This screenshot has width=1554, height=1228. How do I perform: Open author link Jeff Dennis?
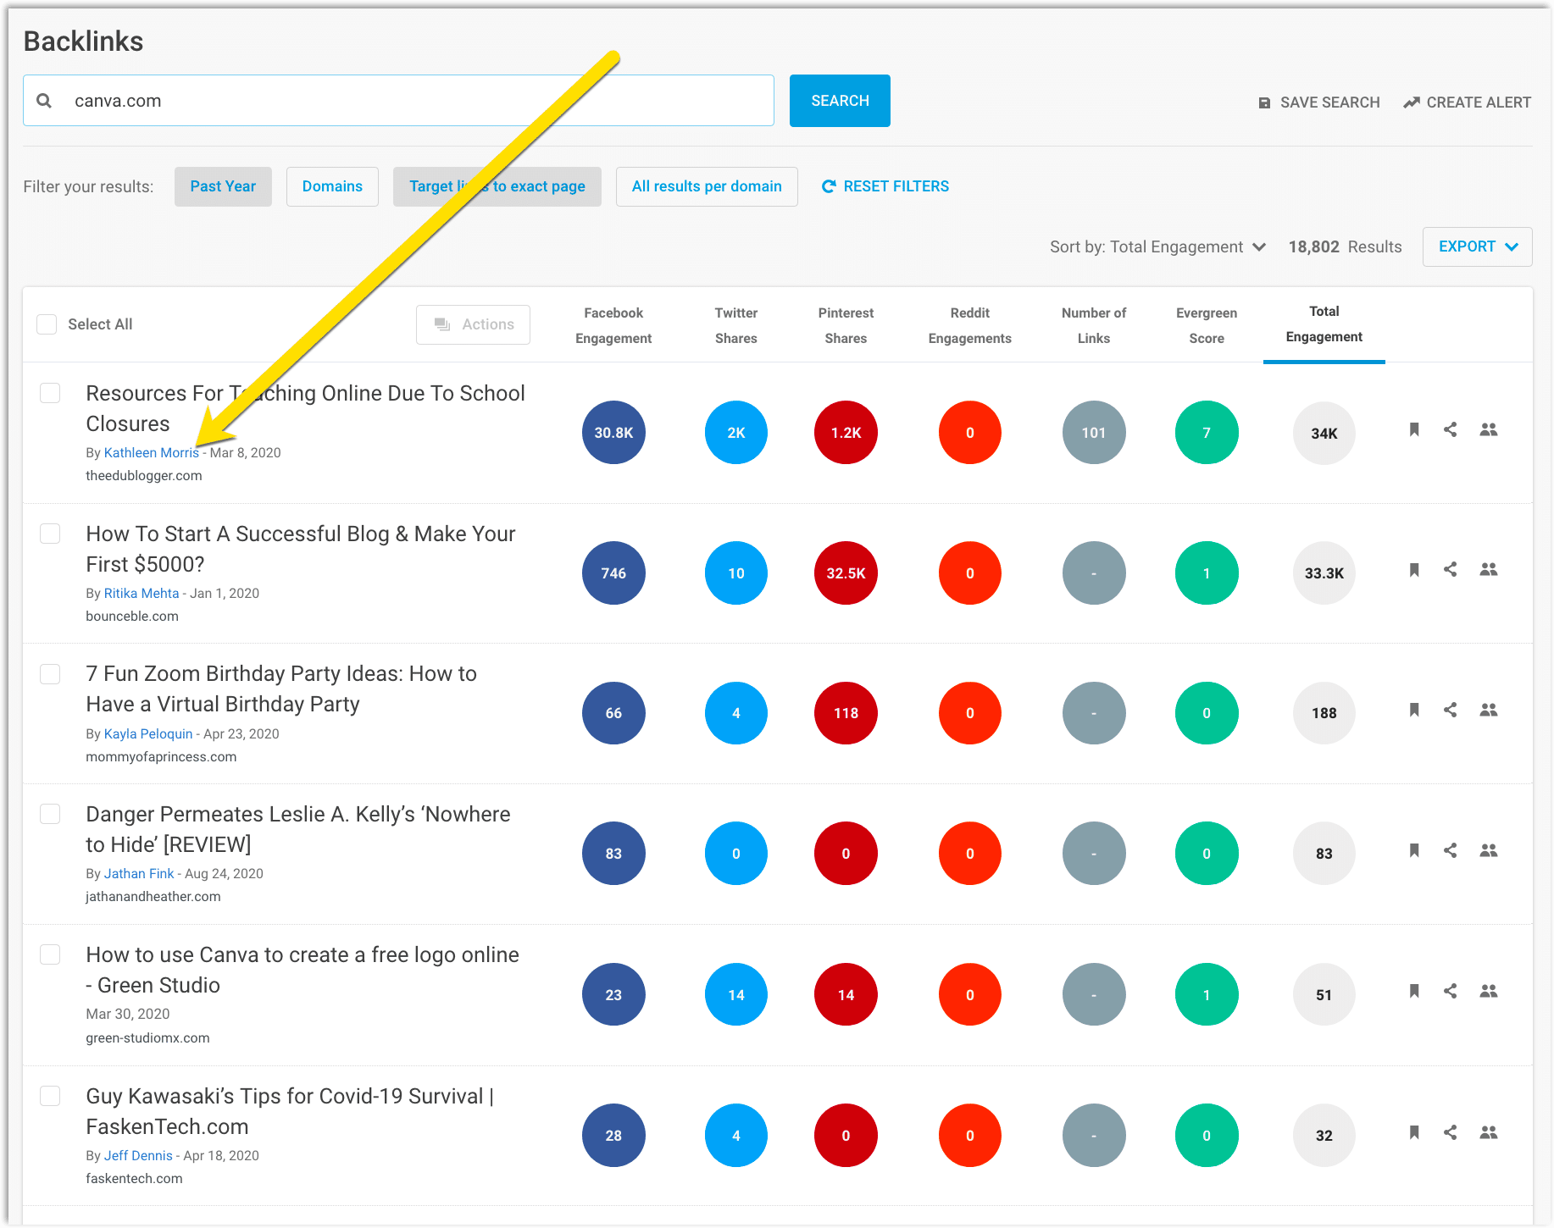point(138,1155)
